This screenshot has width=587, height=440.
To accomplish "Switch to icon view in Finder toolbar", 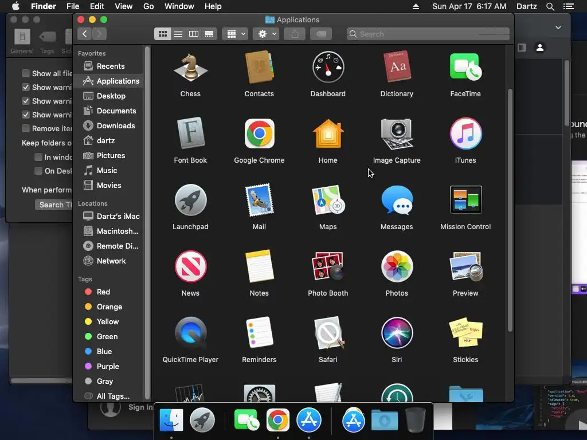I will click(162, 34).
